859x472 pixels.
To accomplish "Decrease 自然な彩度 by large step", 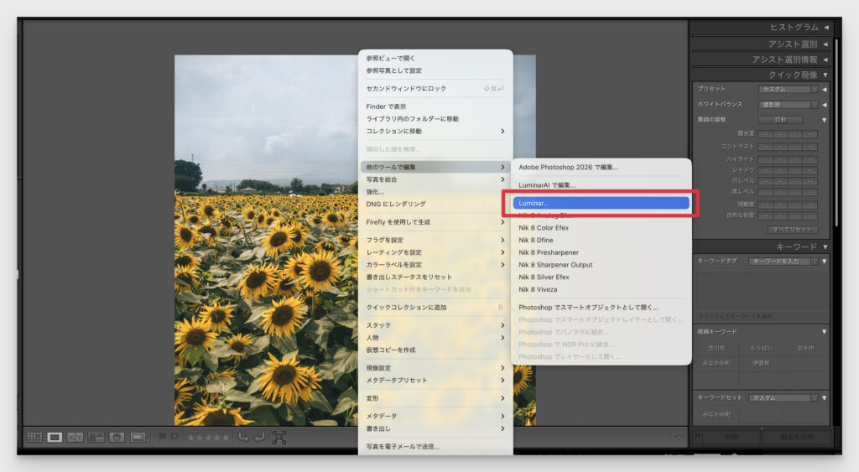I will click(765, 215).
